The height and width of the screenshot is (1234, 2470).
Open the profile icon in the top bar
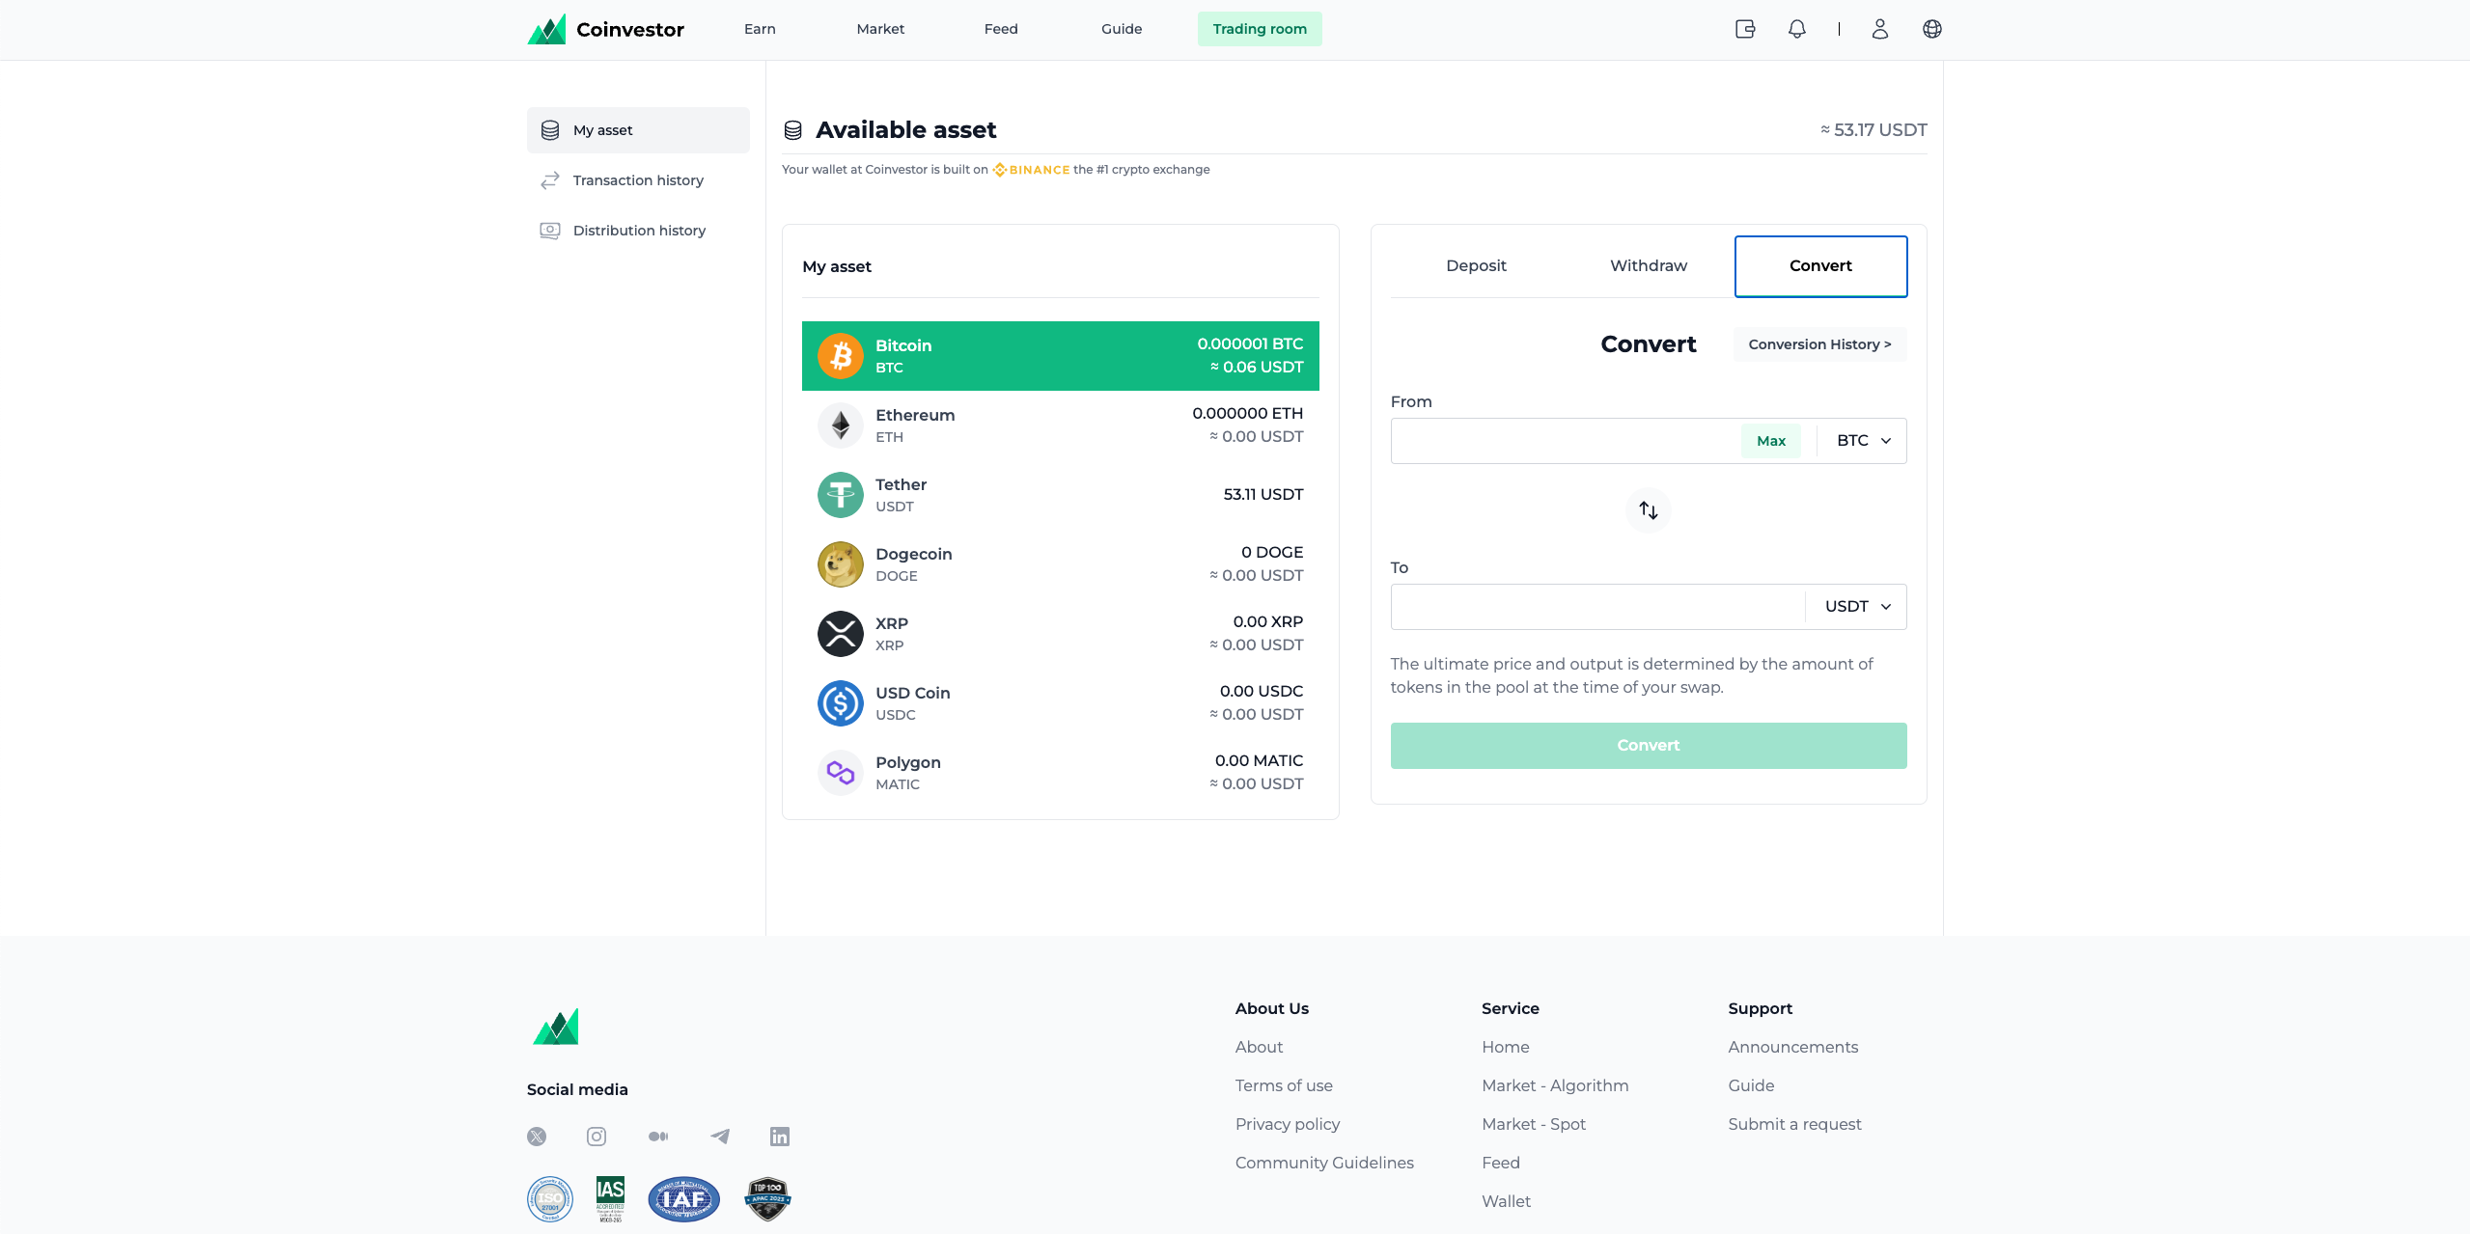click(1879, 29)
